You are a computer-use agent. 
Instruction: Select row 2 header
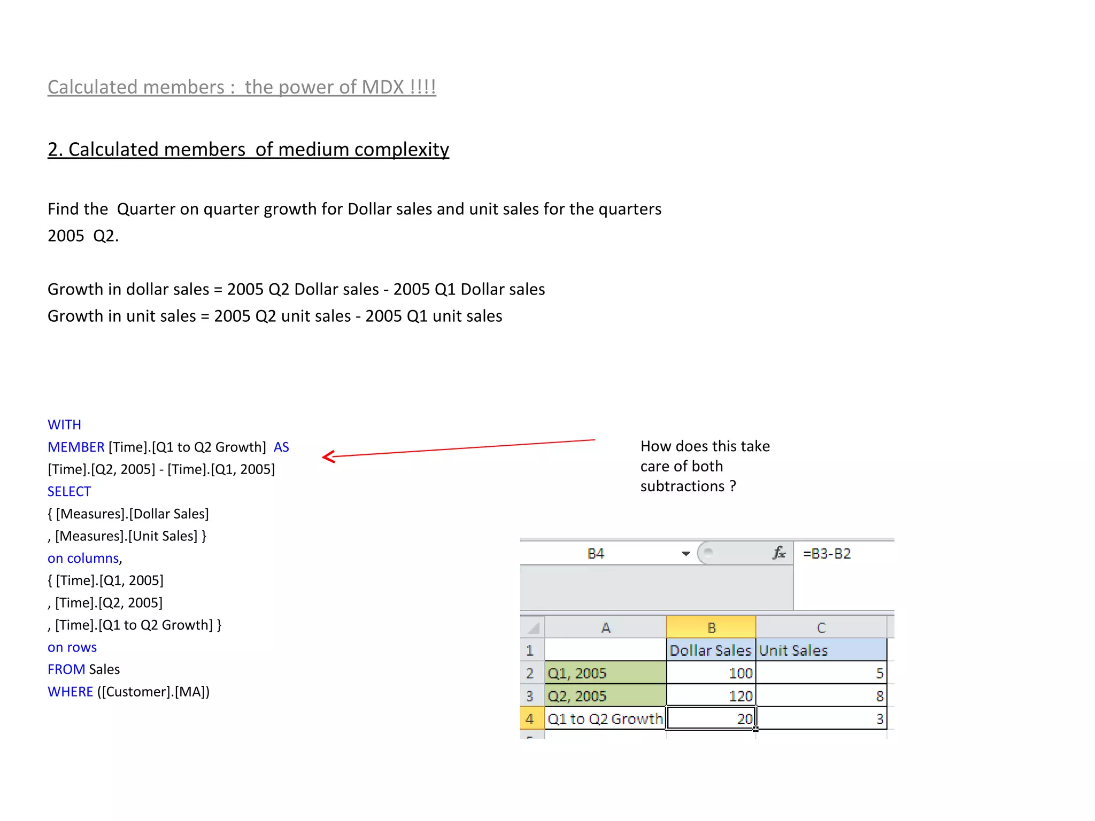point(532,673)
